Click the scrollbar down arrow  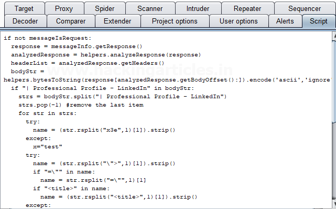tap(333, 204)
